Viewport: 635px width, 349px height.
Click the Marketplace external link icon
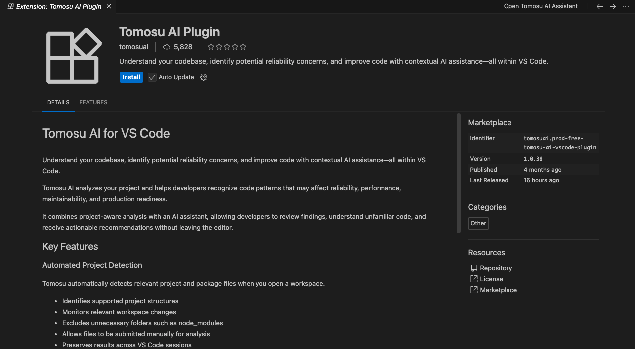point(474,290)
